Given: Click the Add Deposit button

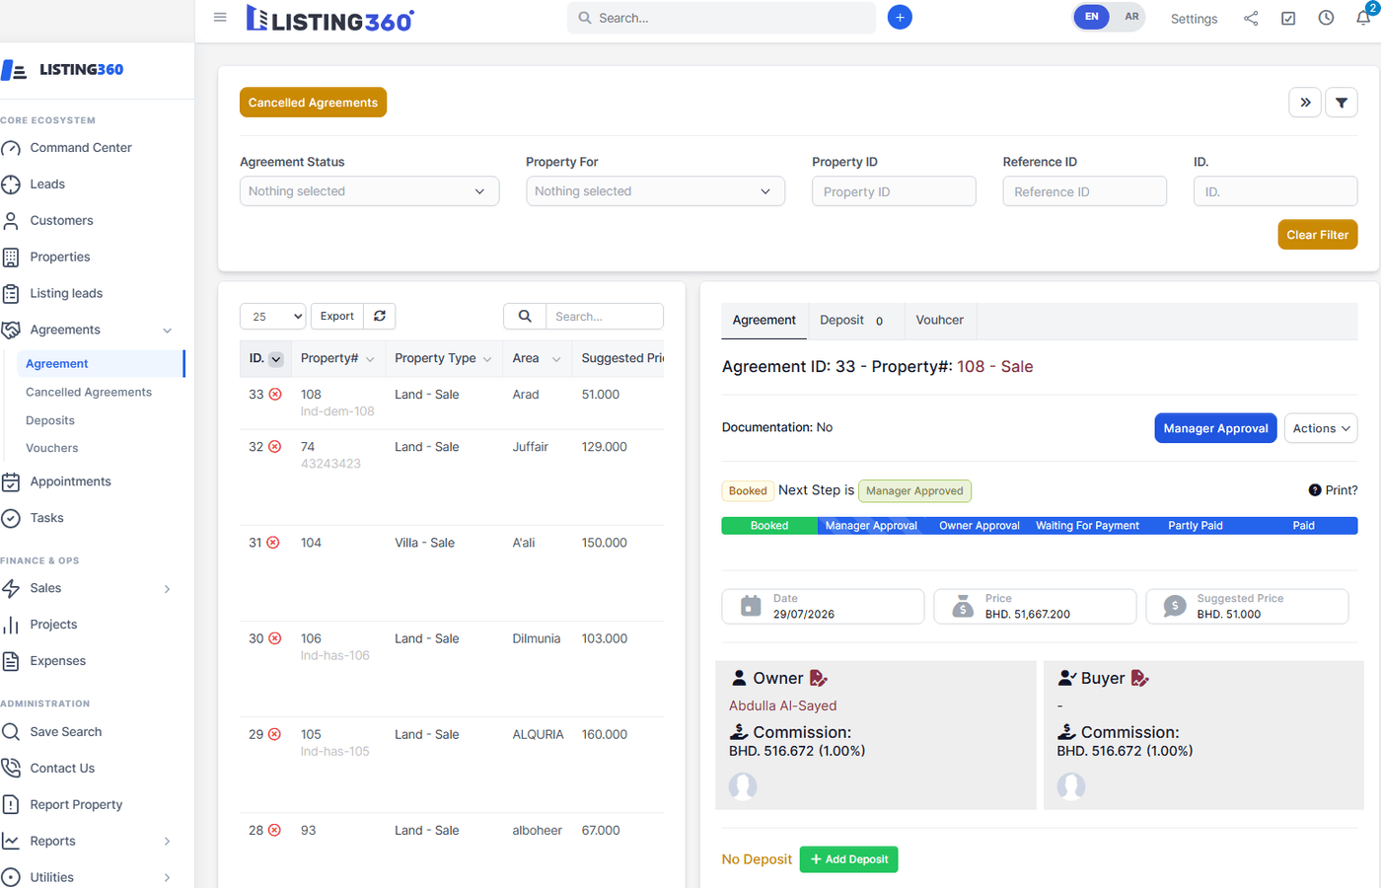Looking at the screenshot, I should click(848, 859).
